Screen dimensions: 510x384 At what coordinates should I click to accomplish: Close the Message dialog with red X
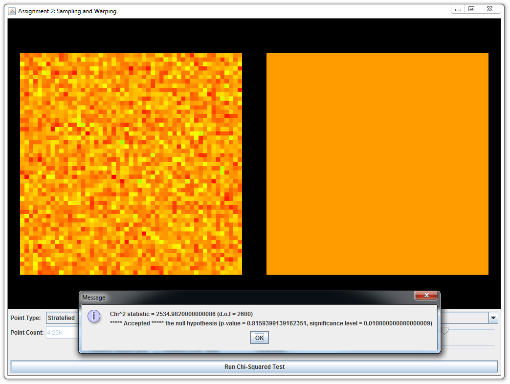point(426,296)
